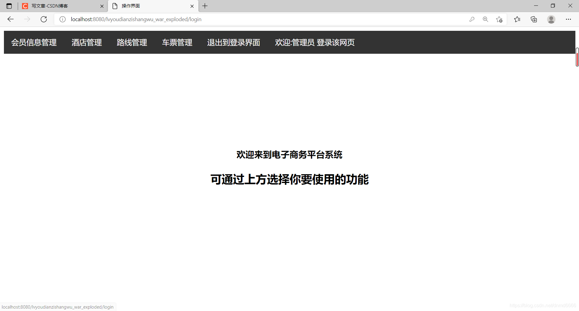Image resolution: width=579 pixels, height=311 pixels.
Task: Click the zoom icon in address bar
Action: click(x=486, y=19)
